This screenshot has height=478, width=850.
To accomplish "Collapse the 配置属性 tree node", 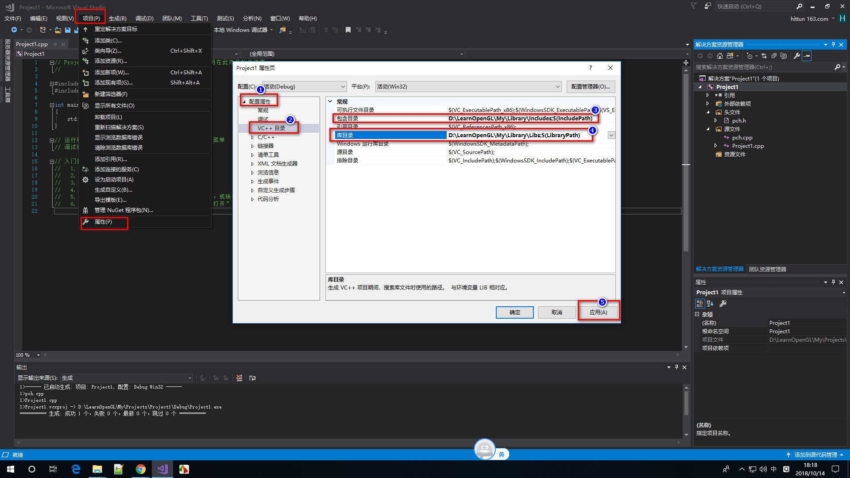I will coord(244,102).
